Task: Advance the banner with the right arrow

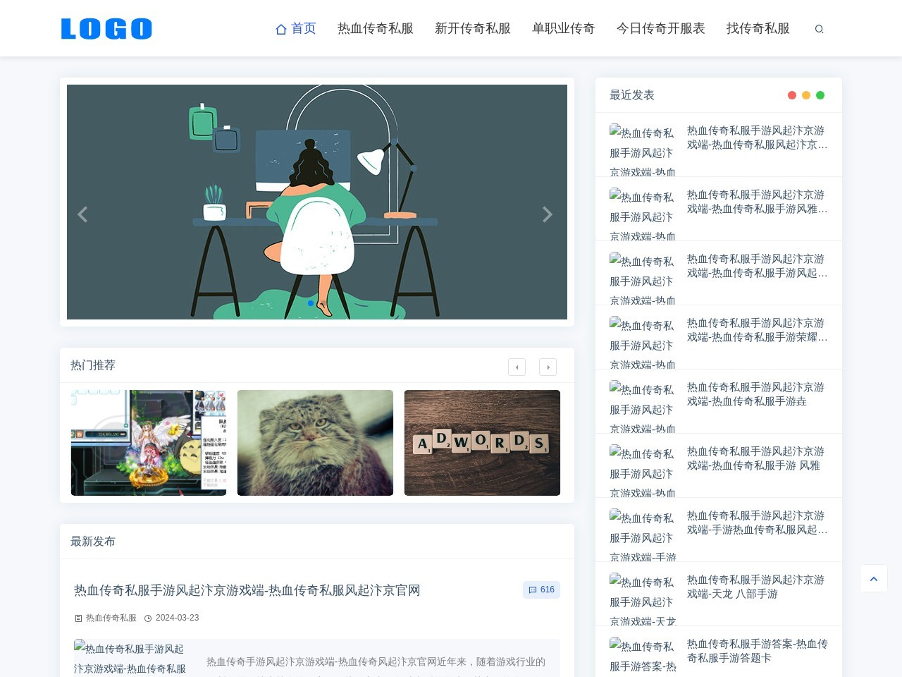Action: [548, 214]
